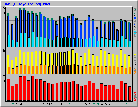Click day label 9 on x-axis
This screenshot has width=138, height=107.
point(41,104)
